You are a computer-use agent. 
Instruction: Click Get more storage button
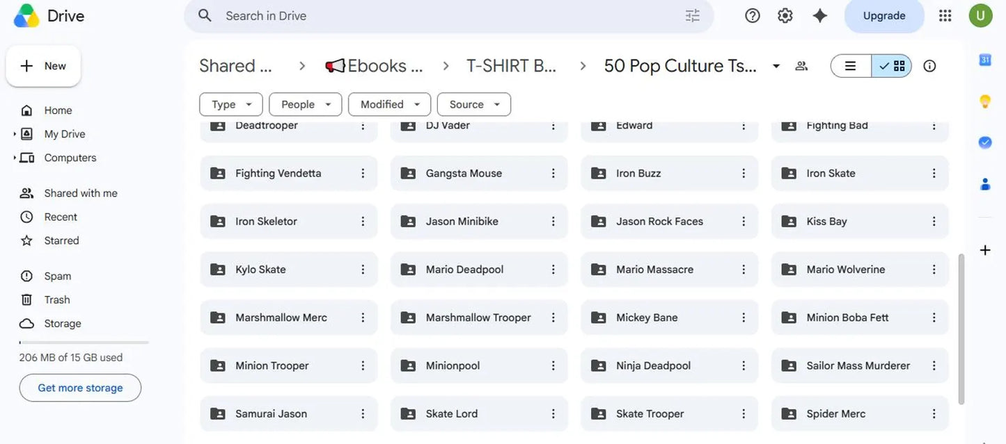[80, 388]
